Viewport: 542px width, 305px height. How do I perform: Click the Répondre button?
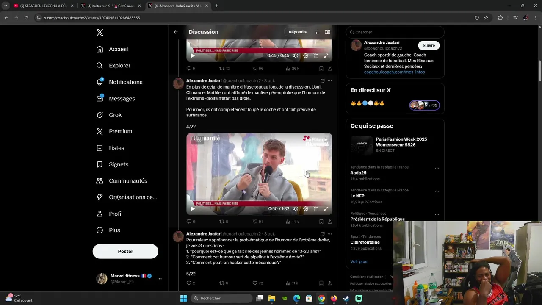298,32
